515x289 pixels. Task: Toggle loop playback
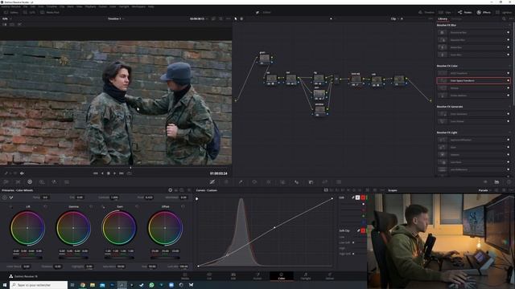pos(129,173)
